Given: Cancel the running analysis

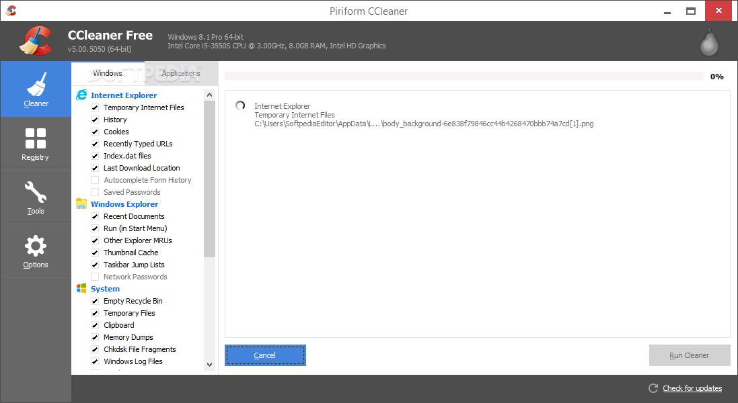Looking at the screenshot, I should [x=266, y=355].
